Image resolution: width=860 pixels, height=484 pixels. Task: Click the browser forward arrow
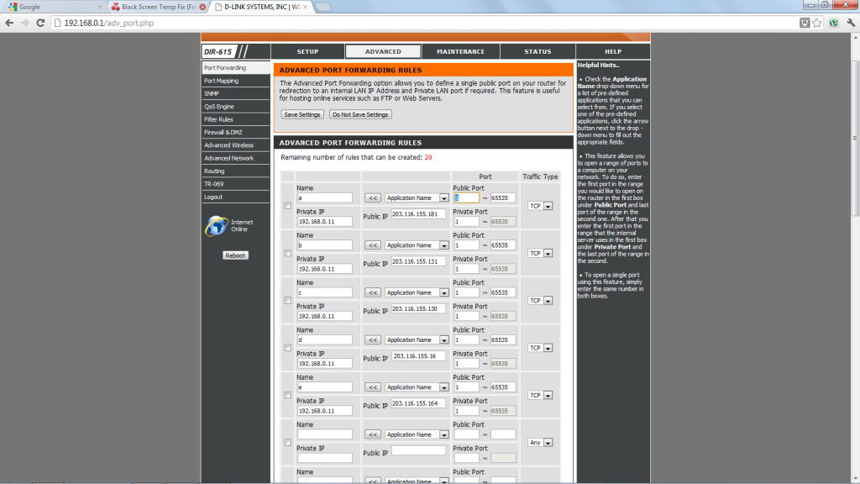tap(24, 23)
